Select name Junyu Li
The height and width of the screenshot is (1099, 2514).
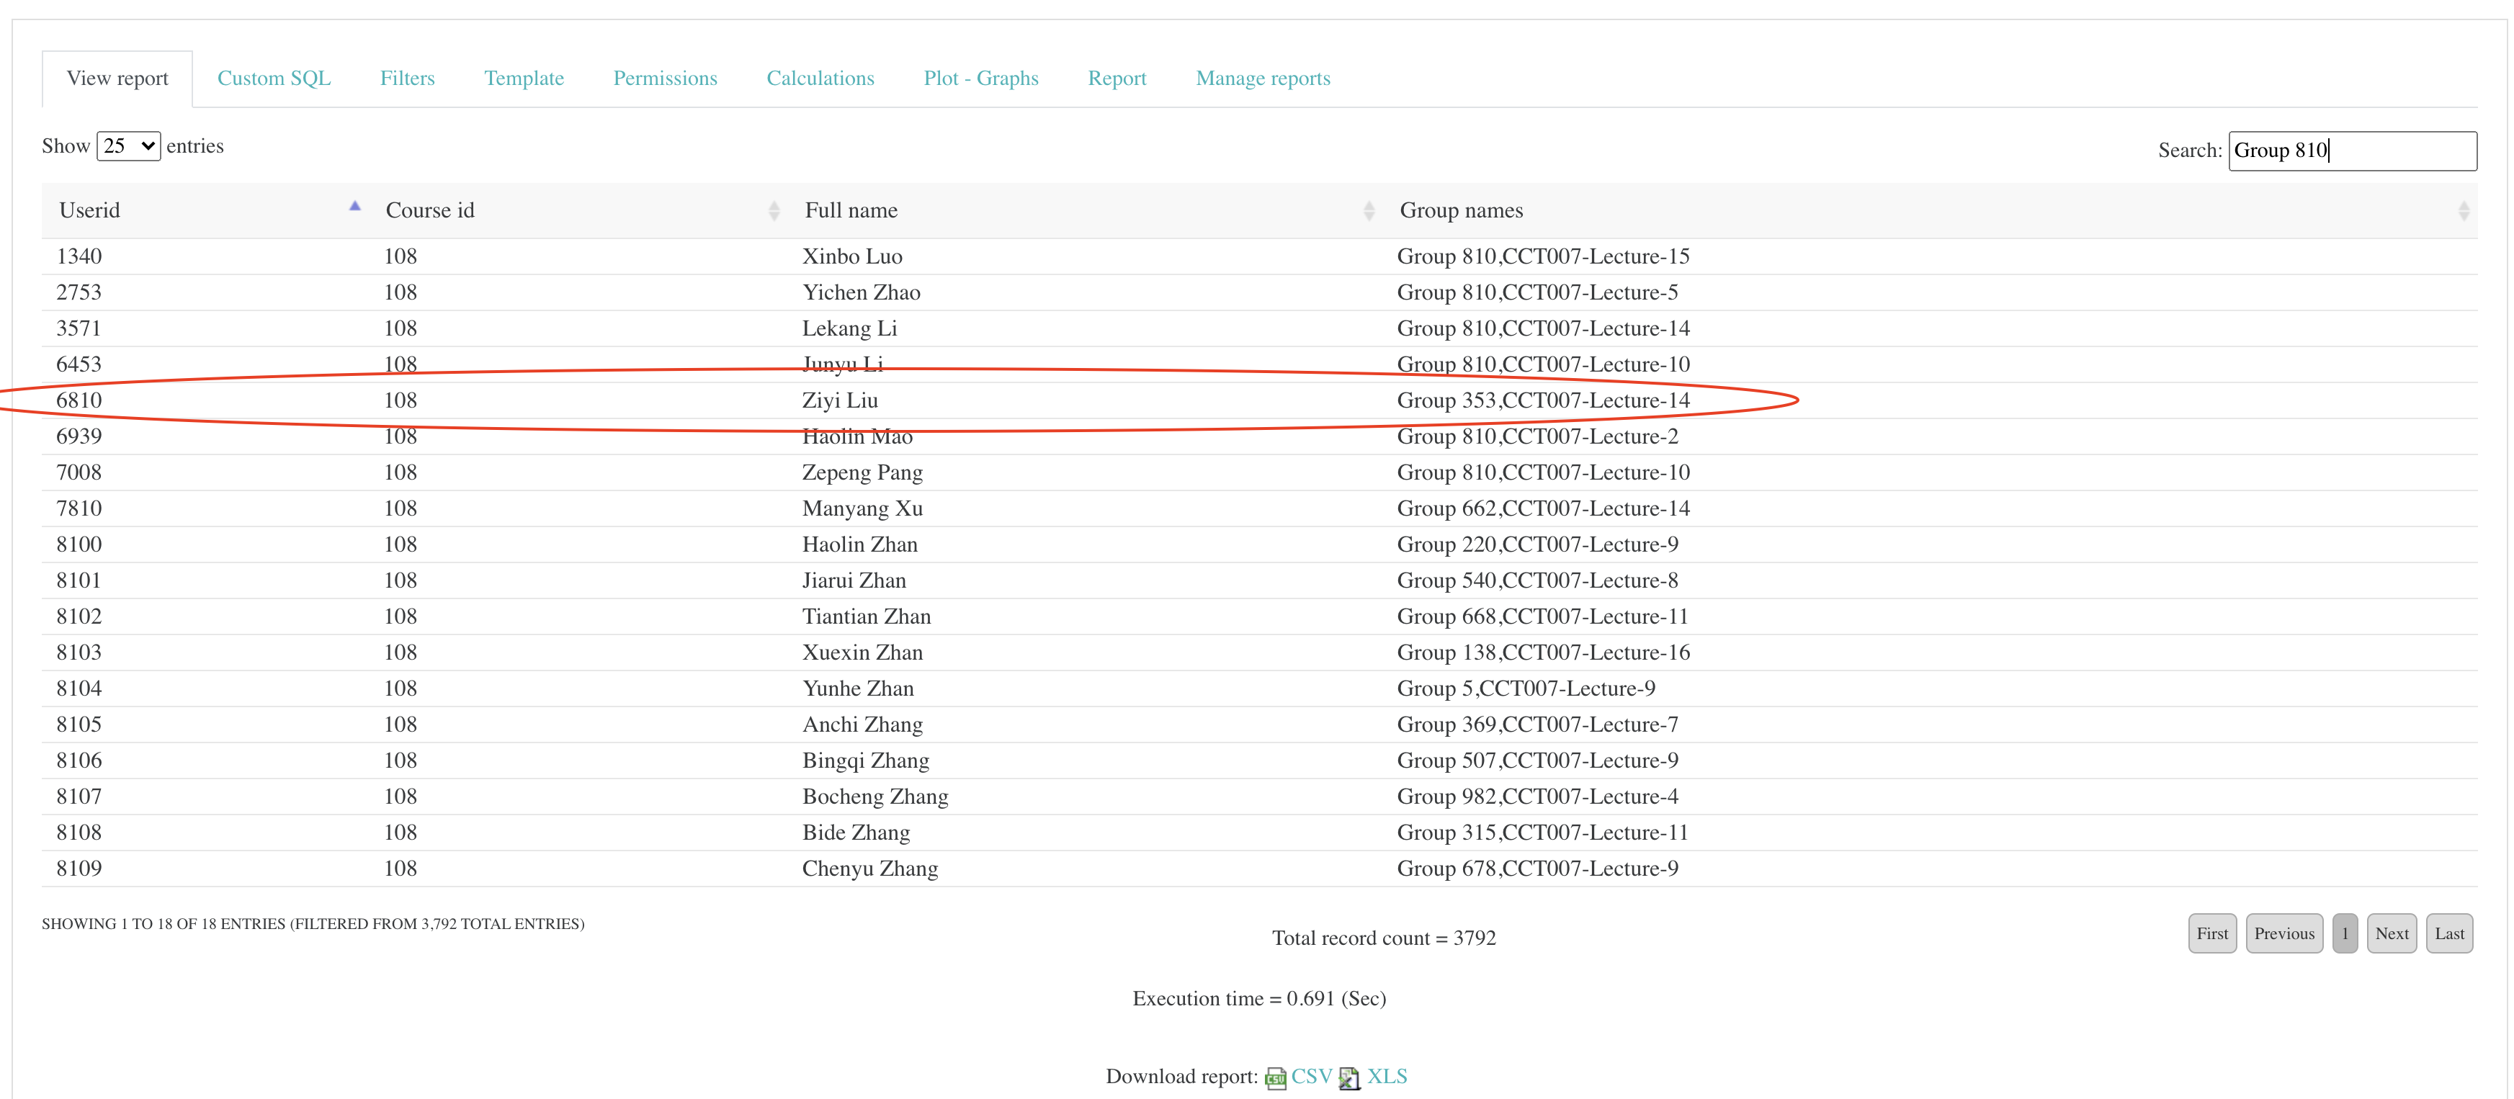click(842, 365)
